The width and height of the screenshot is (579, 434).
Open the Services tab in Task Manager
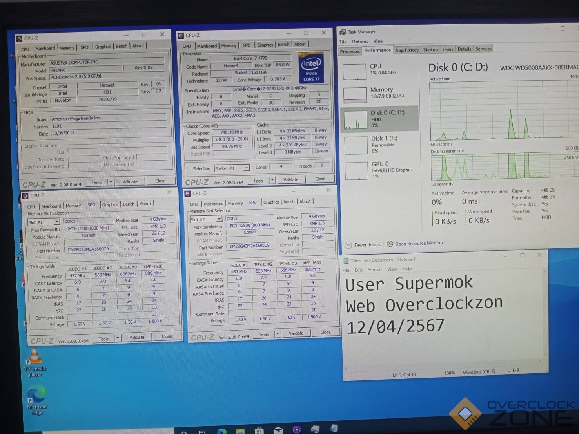[x=483, y=49]
